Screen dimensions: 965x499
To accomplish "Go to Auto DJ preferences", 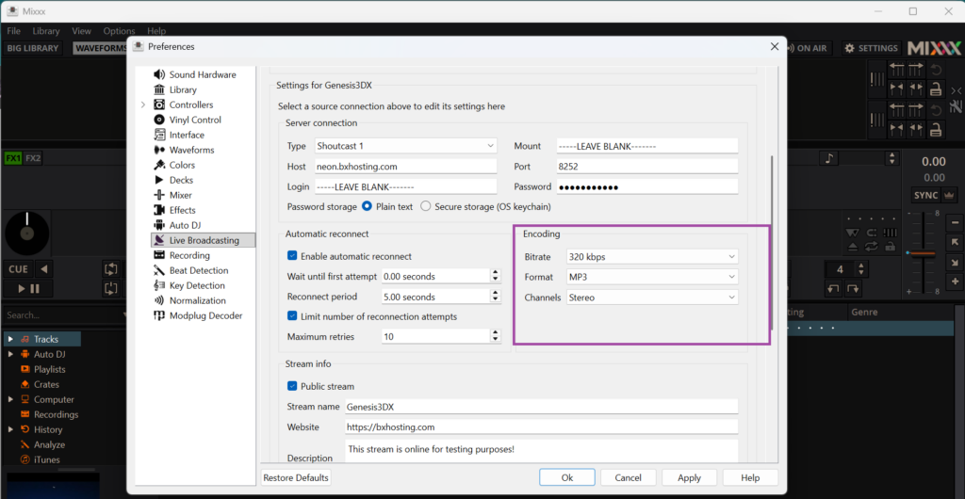I will (184, 225).
